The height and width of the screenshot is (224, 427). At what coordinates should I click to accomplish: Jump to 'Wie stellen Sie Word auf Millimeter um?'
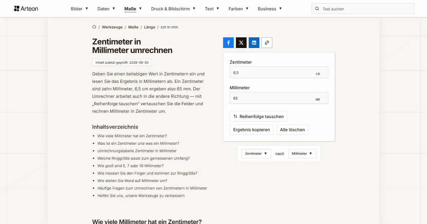pyautogui.click(x=132, y=181)
